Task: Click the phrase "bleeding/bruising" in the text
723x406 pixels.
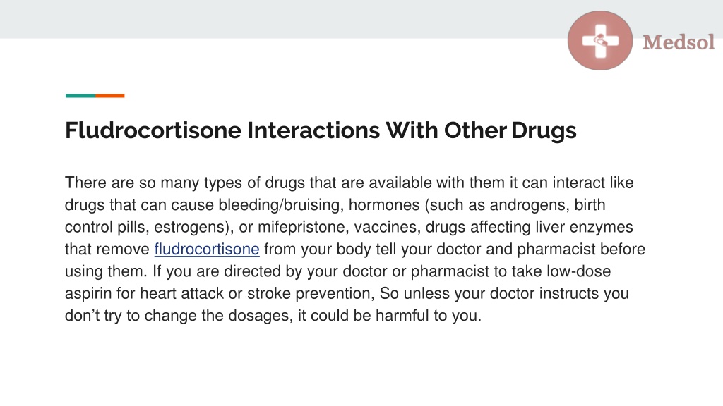Action: click(x=280, y=205)
